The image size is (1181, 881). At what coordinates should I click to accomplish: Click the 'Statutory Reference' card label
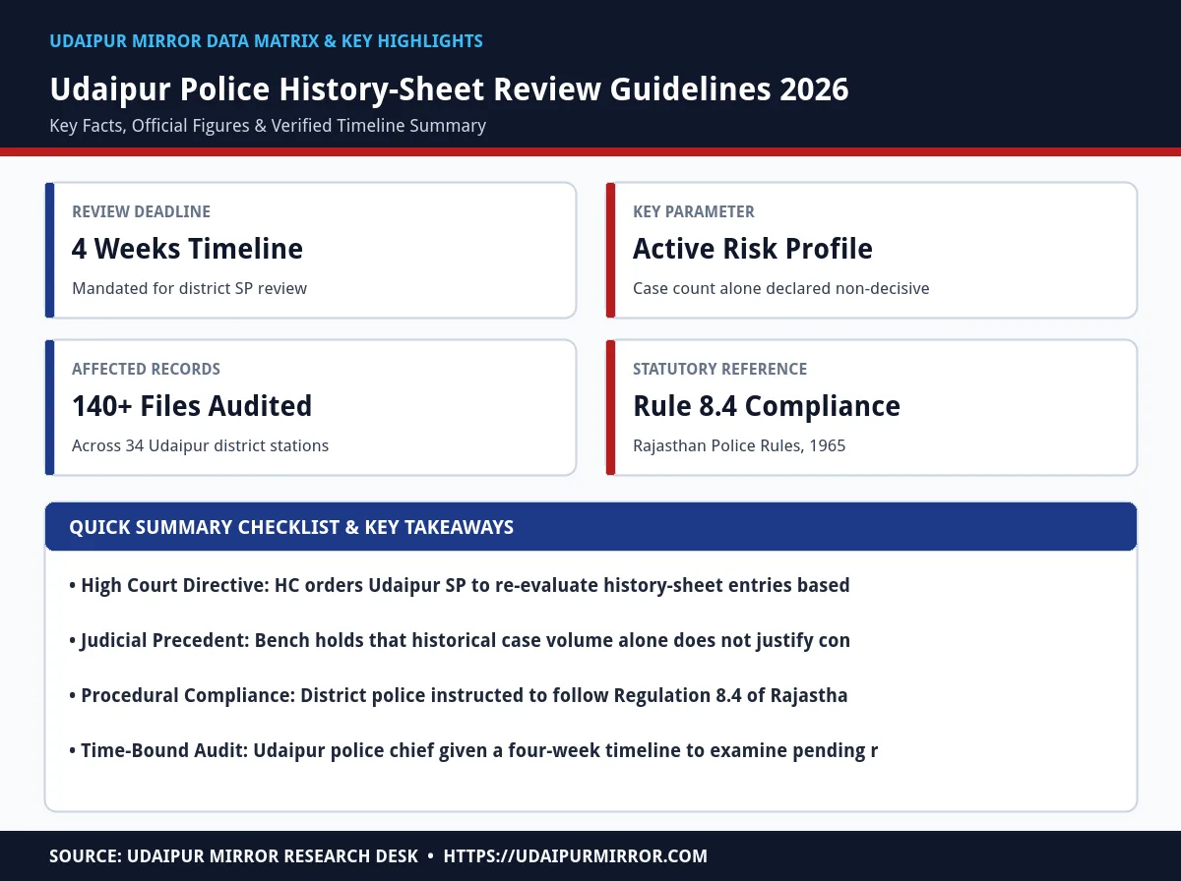pyautogui.click(x=719, y=369)
